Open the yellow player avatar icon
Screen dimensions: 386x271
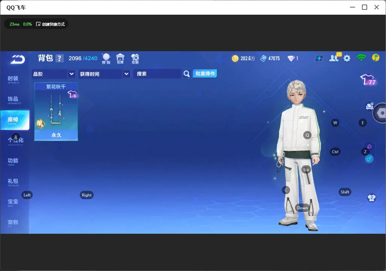click(376, 58)
